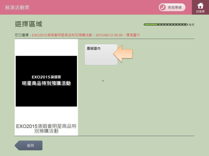Go to home via 回首頁 icon

[x=200, y=7]
